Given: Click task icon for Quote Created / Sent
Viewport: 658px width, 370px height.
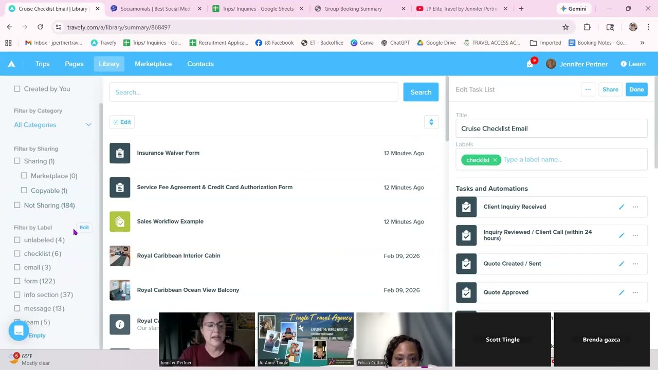Looking at the screenshot, I should pos(466,264).
